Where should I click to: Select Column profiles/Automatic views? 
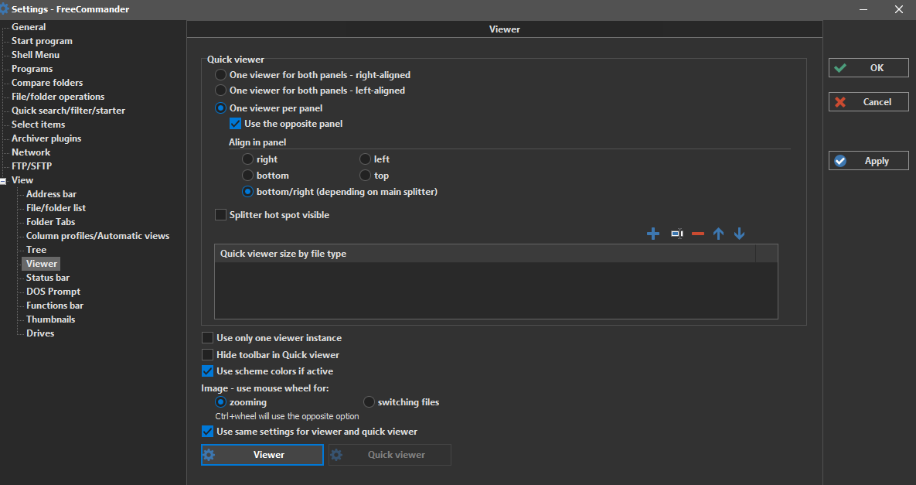pyautogui.click(x=97, y=236)
